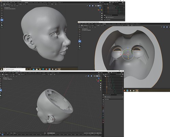Click the navigation axis gizmo in bottom viewport
The height and width of the screenshot is (137, 170).
(99, 80)
